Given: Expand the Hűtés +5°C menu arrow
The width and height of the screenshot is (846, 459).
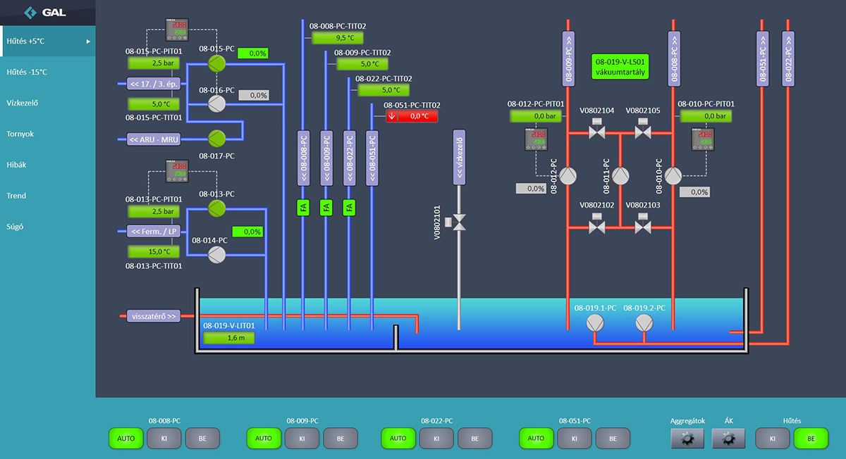Looking at the screenshot, I should pos(88,42).
